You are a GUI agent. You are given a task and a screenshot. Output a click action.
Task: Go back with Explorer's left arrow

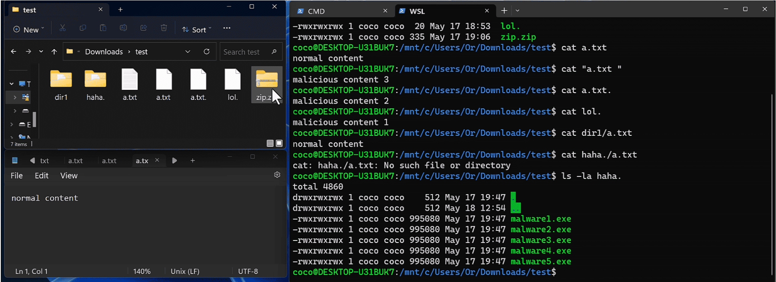(x=14, y=52)
